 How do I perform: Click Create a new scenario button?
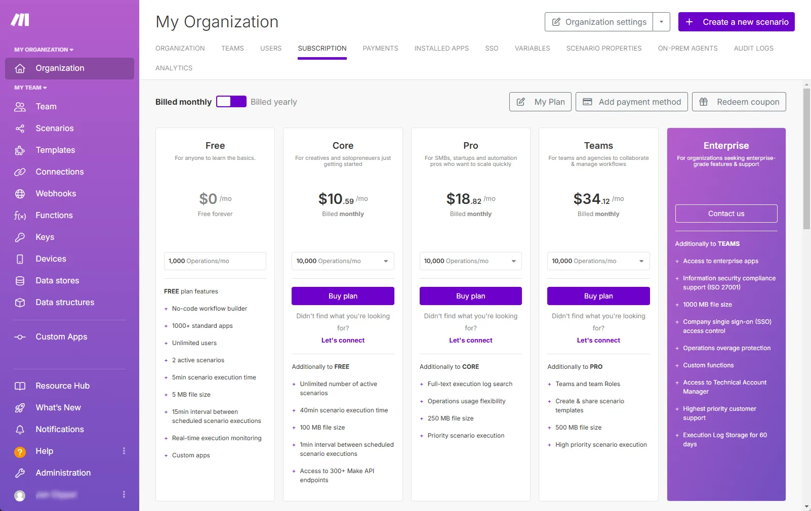[737, 22]
